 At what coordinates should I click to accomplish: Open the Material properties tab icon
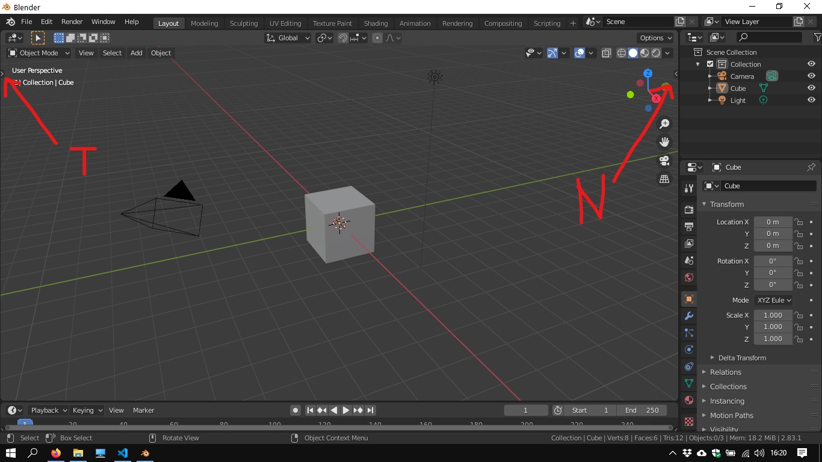tap(689, 400)
